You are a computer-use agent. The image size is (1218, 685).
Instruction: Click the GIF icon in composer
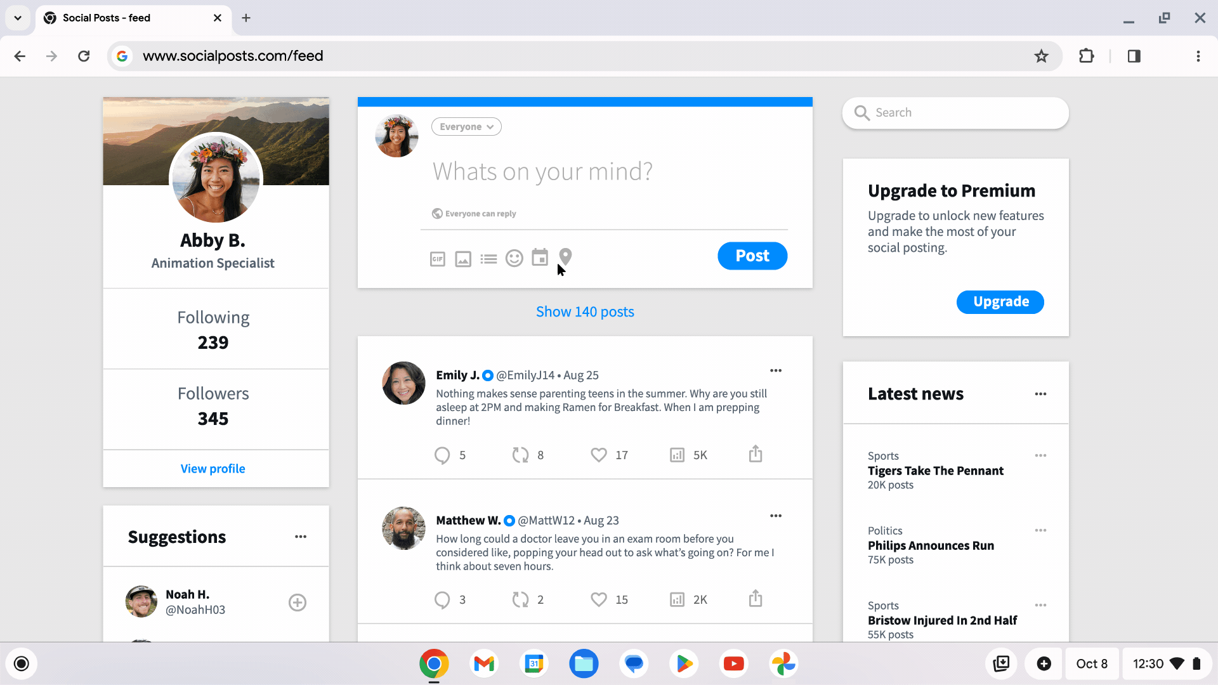tap(437, 259)
